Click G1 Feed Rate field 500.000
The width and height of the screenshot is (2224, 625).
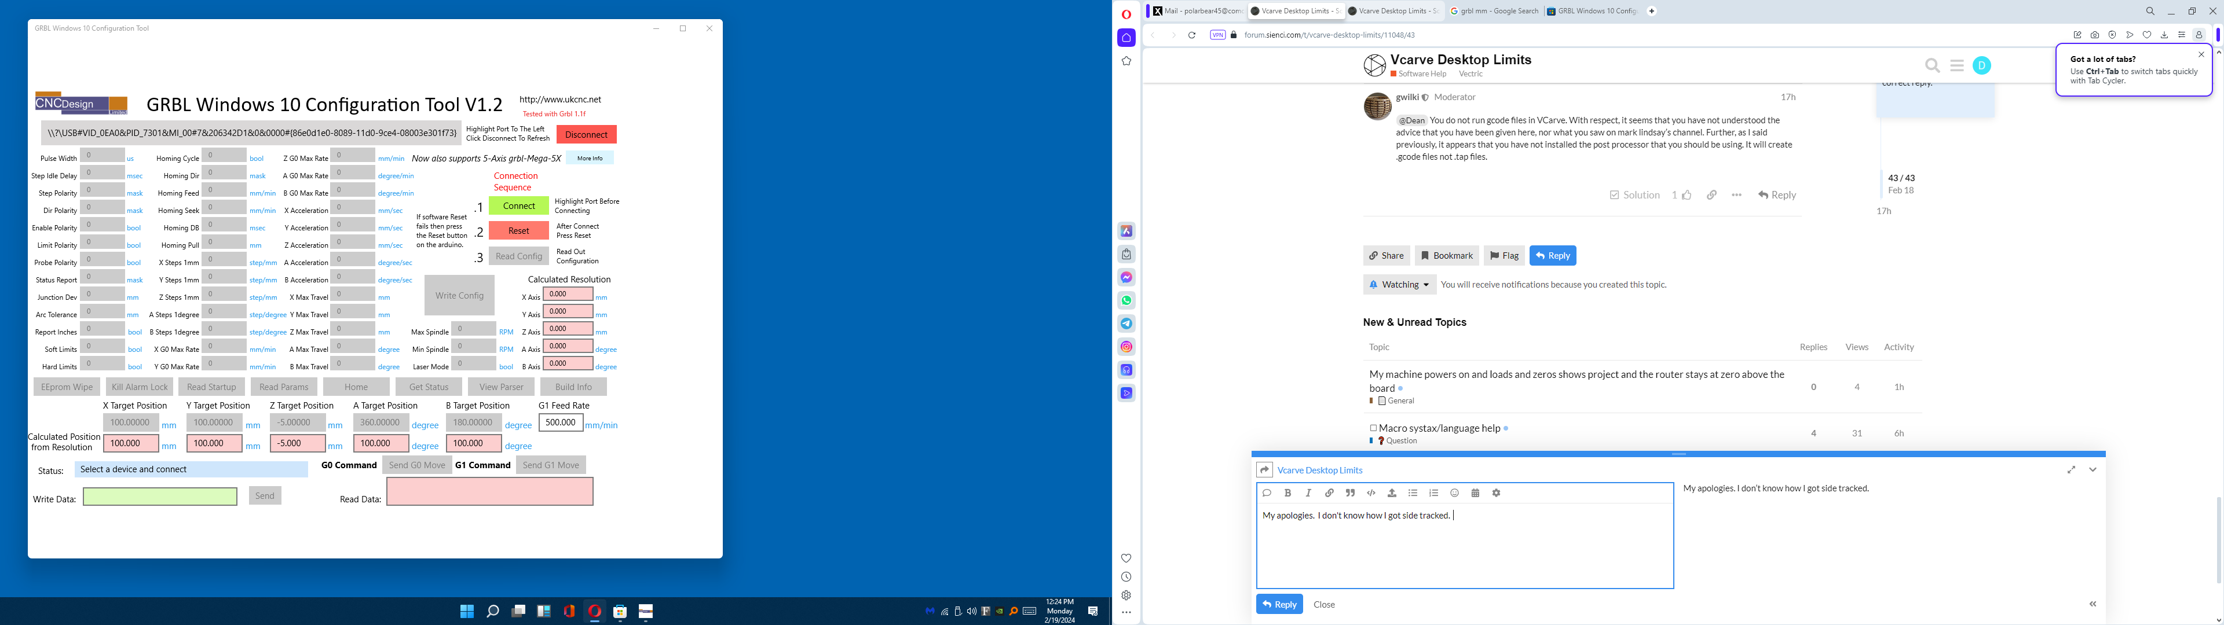click(x=560, y=423)
